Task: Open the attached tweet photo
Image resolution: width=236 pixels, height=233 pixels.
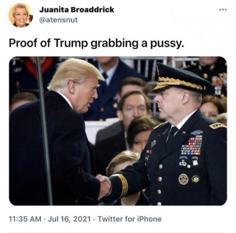Action: click(x=118, y=131)
